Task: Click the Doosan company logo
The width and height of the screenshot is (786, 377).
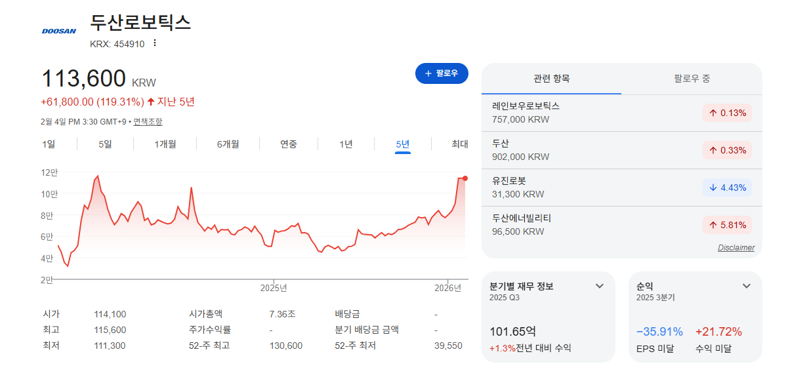Action: (59, 31)
